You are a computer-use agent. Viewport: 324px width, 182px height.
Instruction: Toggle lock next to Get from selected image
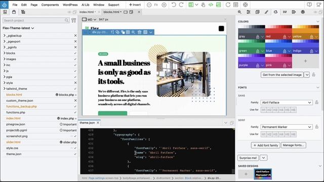tap(314, 75)
